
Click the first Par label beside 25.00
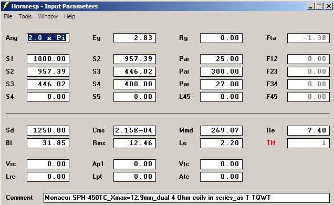184,59
